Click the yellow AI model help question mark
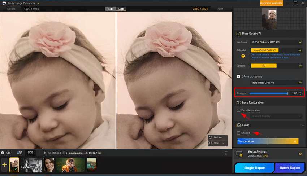Image resolution: width=307 pixels, height=176 pixels. coord(243,56)
